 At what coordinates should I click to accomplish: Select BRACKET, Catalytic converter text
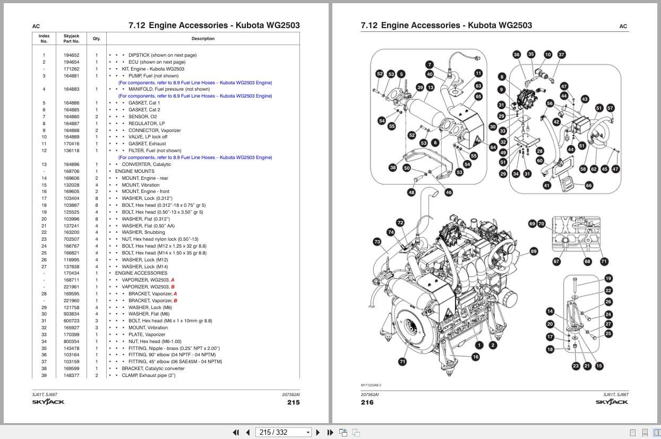pos(153,368)
